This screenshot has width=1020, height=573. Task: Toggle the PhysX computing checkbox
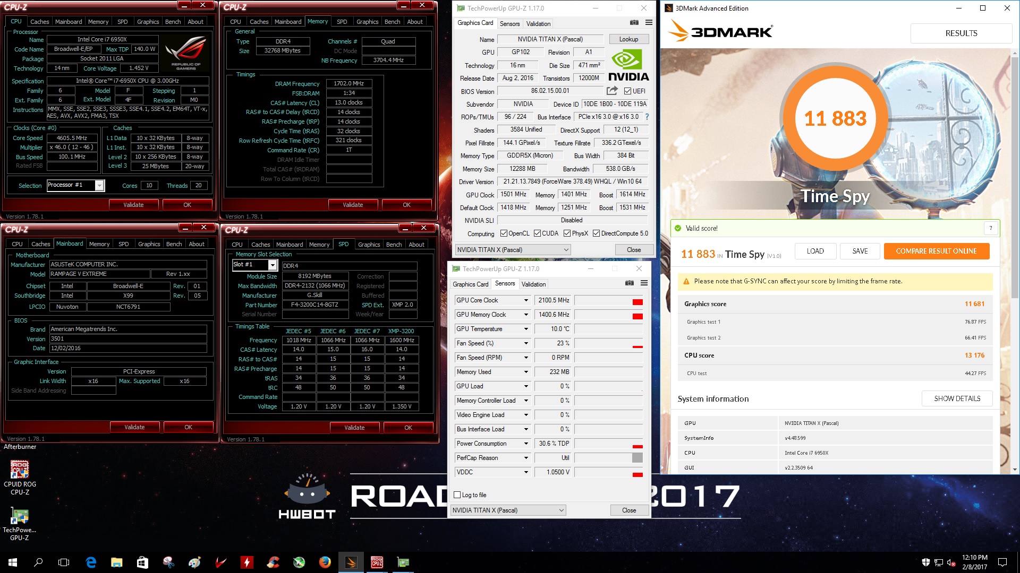click(567, 233)
